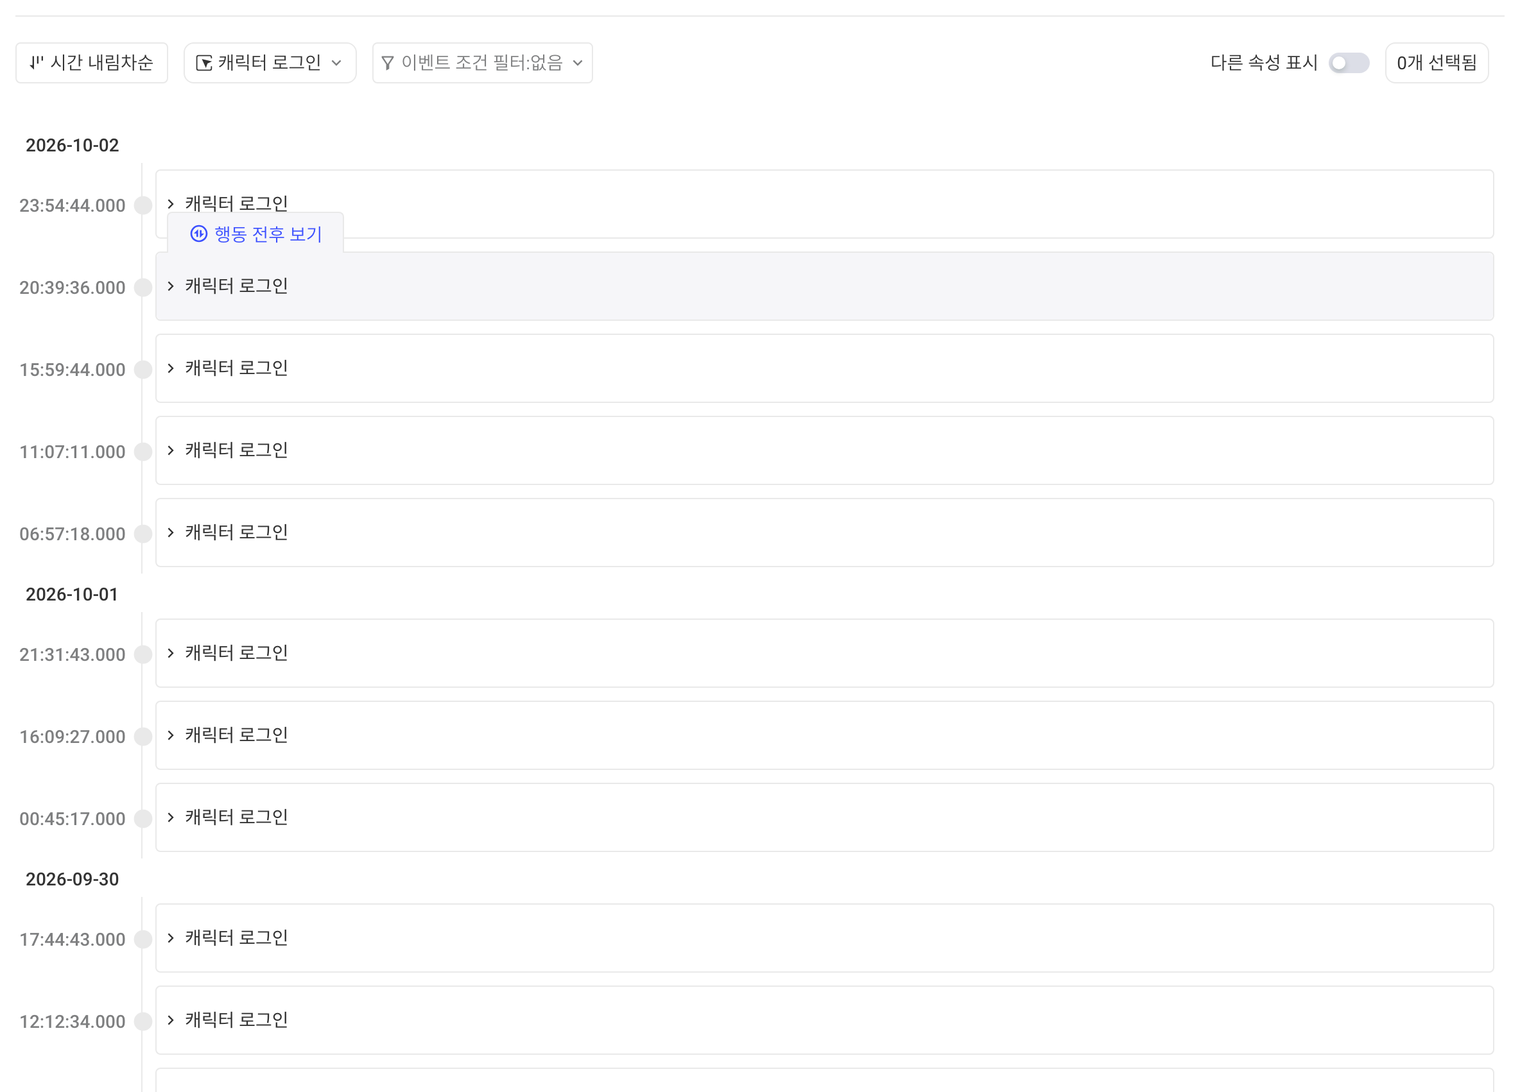The width and height of the screenshot is (1520, 1092).
Task: Select the timeline dot at 16:09:27.000
Action: pos(142,737)
